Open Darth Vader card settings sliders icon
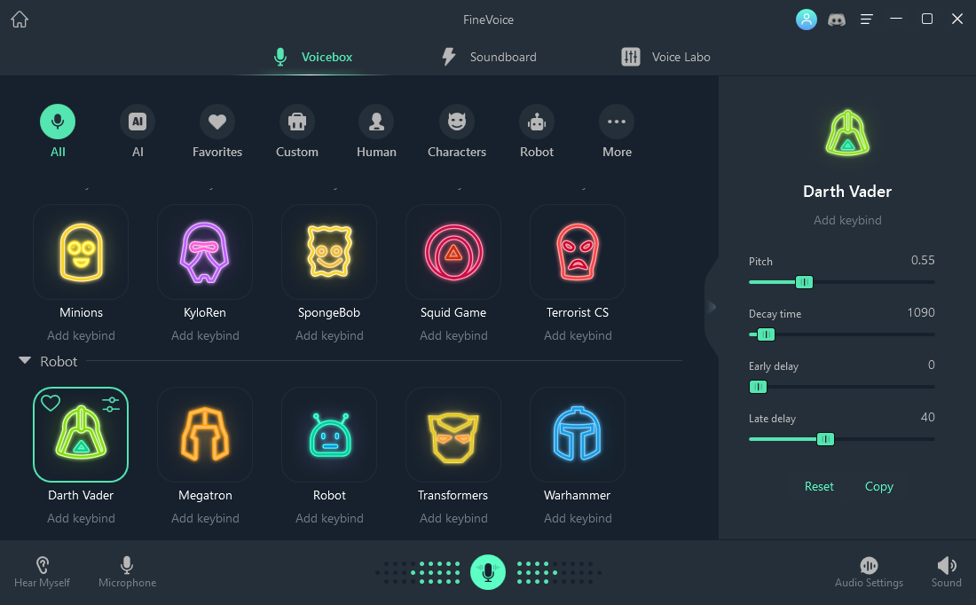 pos(111,405)
